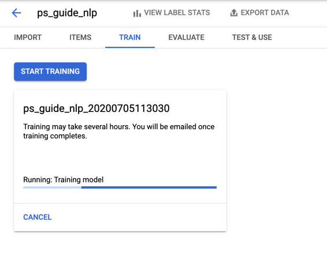Switch to the IMPORT tab

coord(28,37)
